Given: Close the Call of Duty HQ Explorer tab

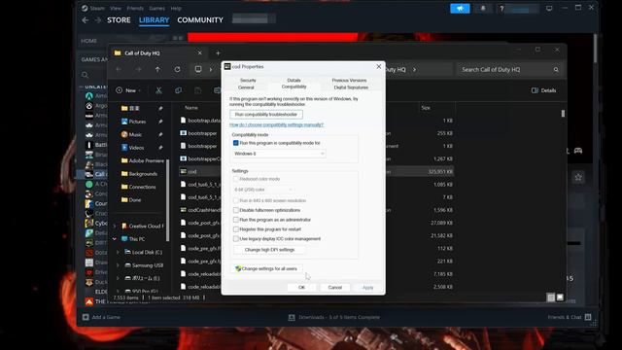Looking at the screenshot, I should (199, 52).
